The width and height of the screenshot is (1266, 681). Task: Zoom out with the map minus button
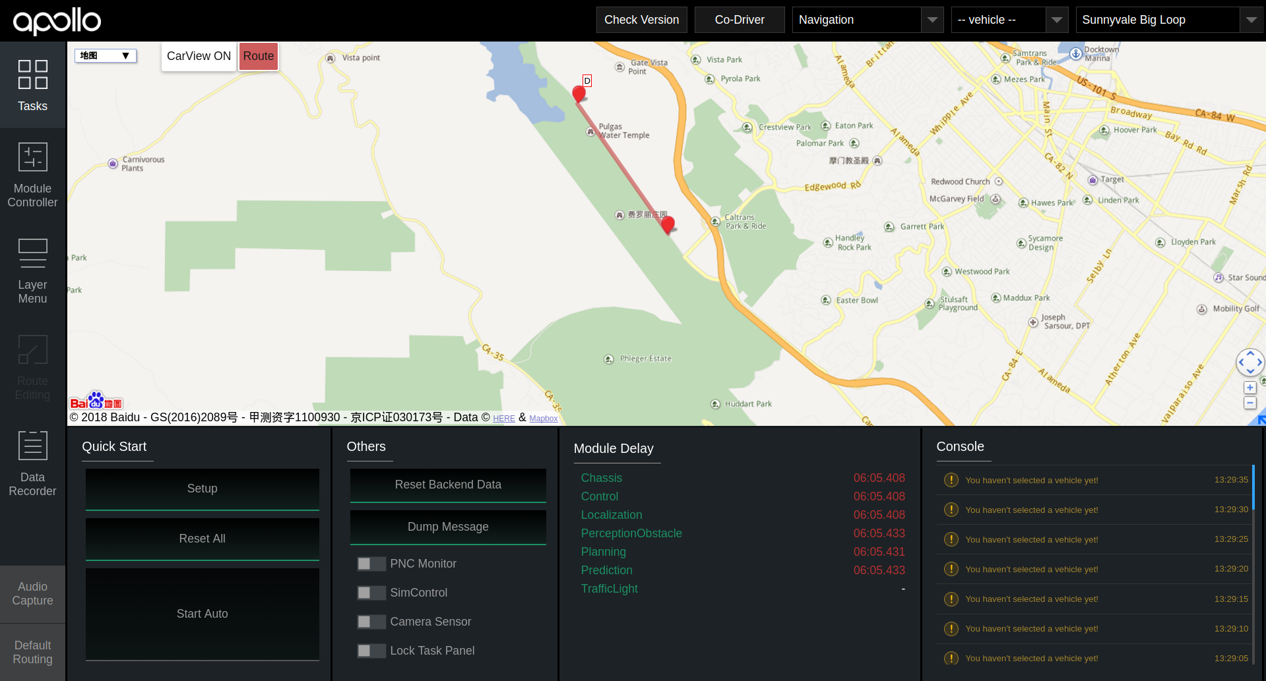(1250, 403)
